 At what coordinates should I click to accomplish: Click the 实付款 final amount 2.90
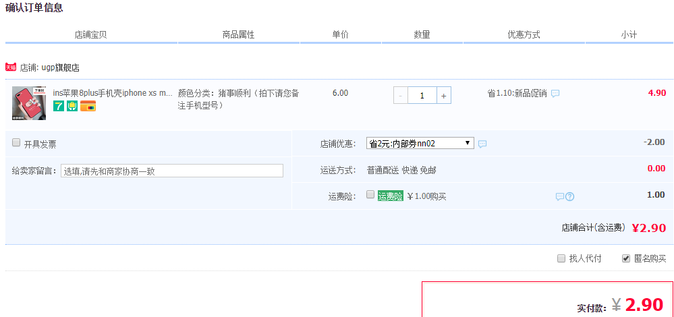pos(644,305)
